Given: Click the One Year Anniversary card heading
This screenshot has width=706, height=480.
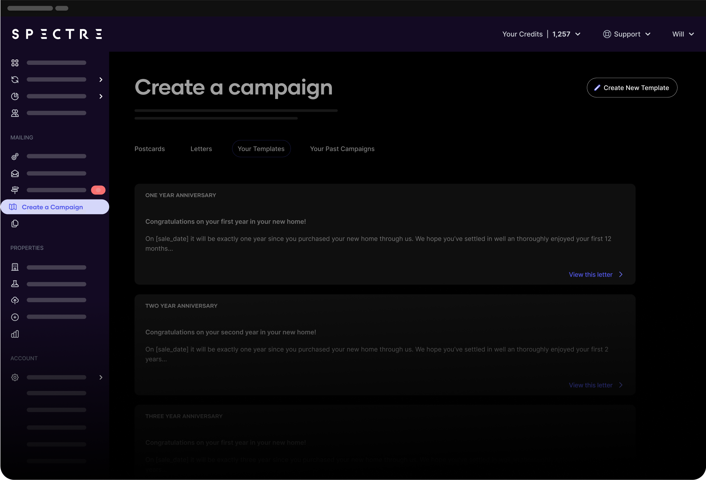Looking at the screenshot, I should 181,195.
